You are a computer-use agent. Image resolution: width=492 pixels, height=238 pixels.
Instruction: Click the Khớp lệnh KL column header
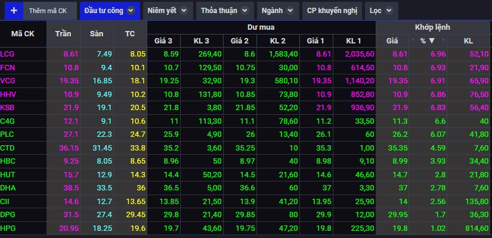click(468, 40)
